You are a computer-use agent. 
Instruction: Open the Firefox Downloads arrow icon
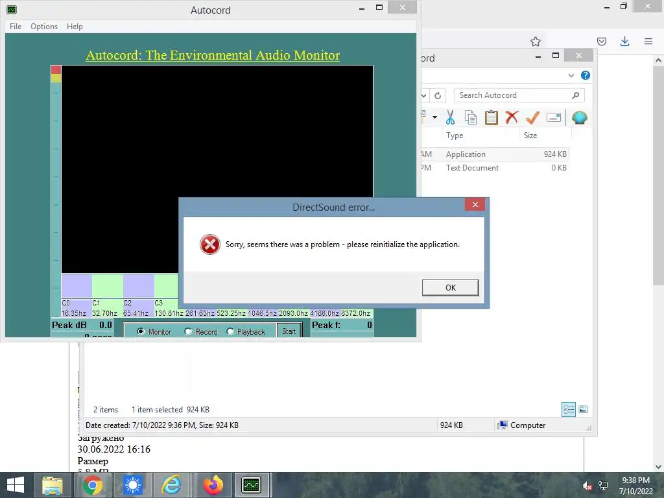tap(624, 41)
